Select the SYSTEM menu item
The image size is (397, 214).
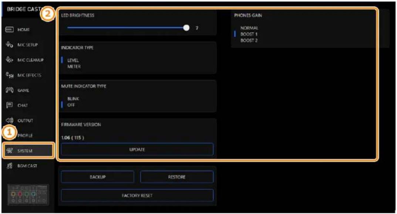[x=28, y=151]
